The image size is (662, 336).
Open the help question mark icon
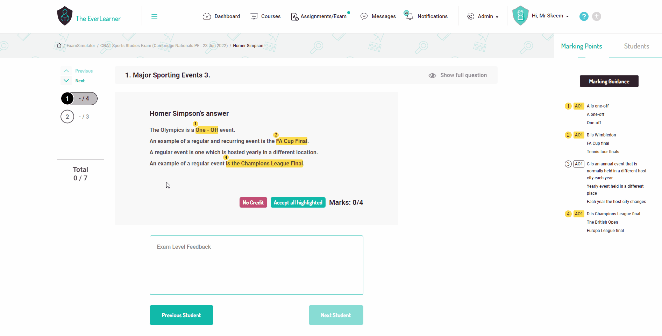pyautogui.click(x=584, y=16)
